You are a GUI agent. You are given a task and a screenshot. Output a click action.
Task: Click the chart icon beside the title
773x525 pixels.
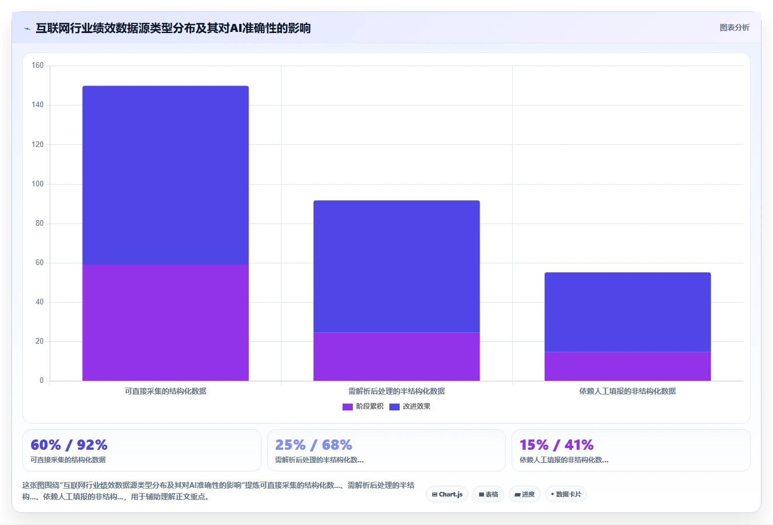point(27,29)
